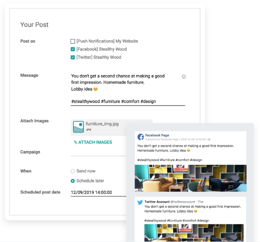Click the ATTACH IMAGES link

point(95,142)
